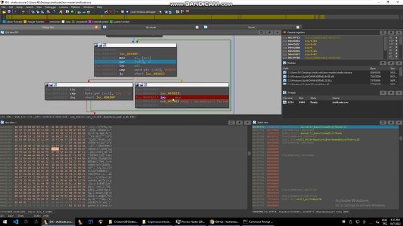The image size is (403, 226).
Task: Open Visual Studio Code from taskbar
Action: [x=16, y=222]
